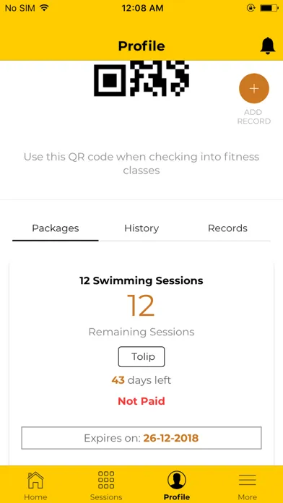This screenshot has width=283, height=503.
Task: Tap the orange plus Add Record button
Action: coord(254,89)
